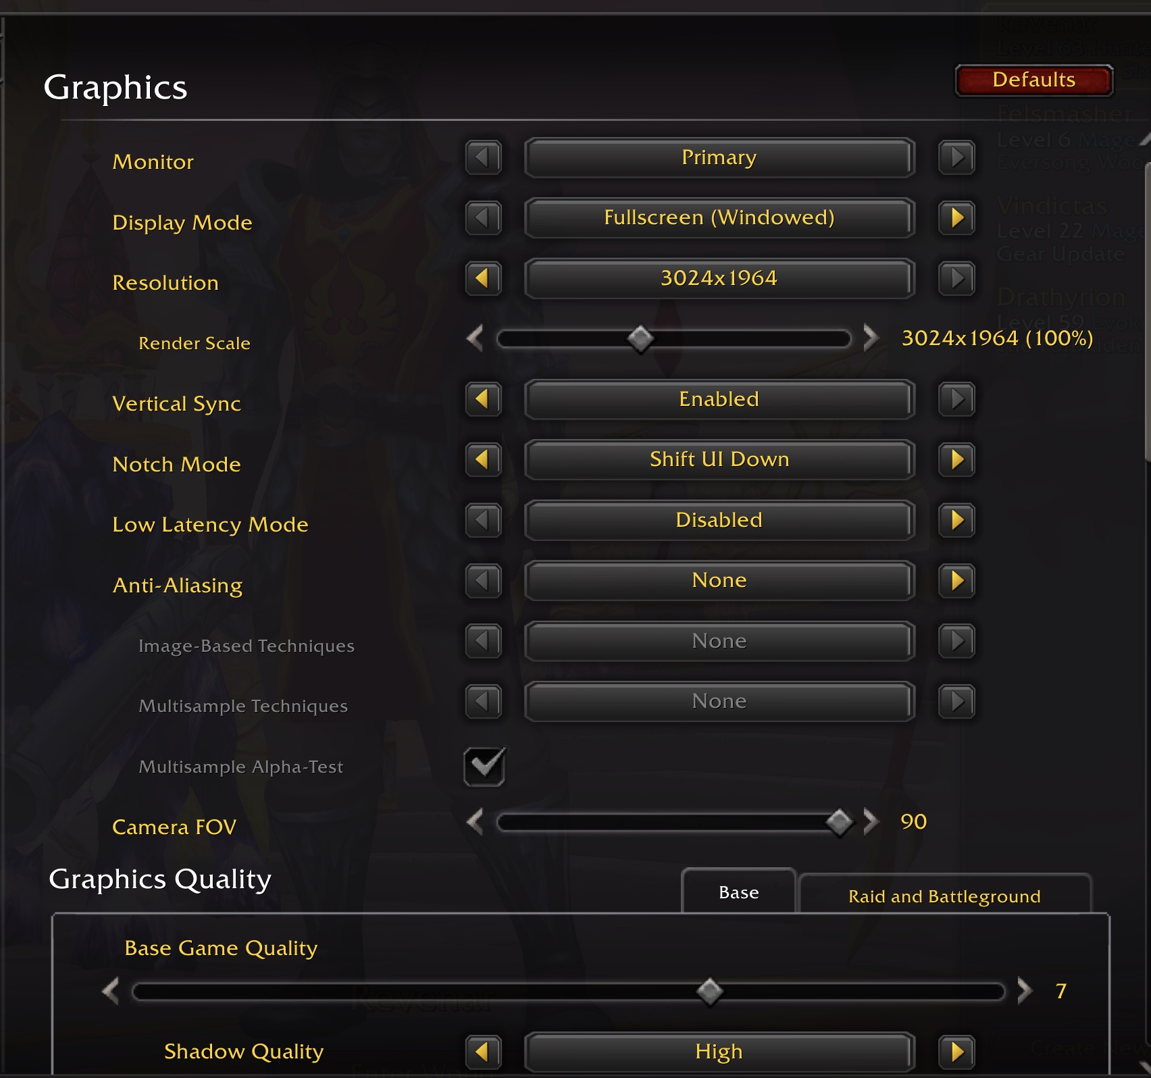Viewport: 1151px width, 1078px height.
Task: Click next arrow for Low Latency Mode
Action: click(x=956, y=520)
